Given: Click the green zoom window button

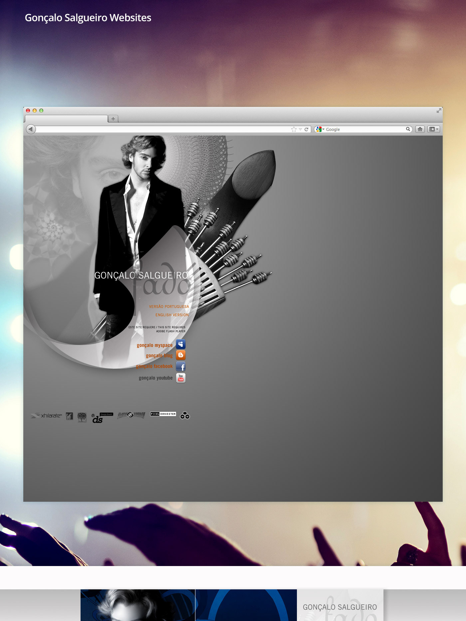Looking at the screenshot, I should point(41,111).
